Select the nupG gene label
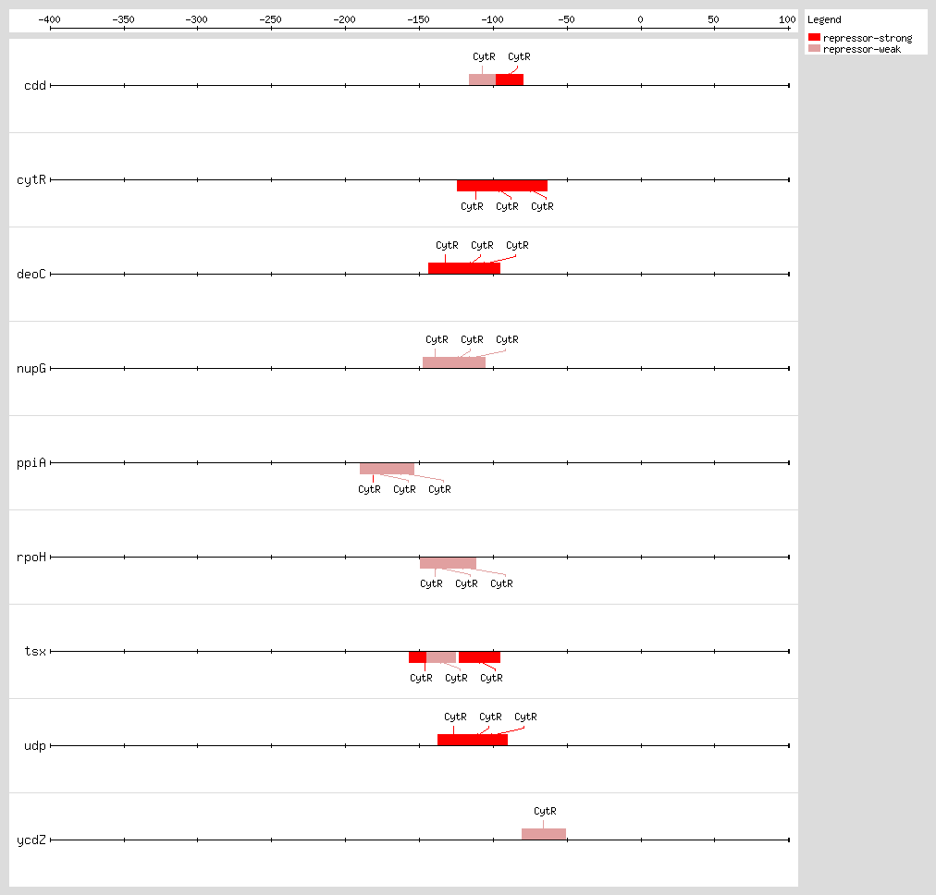 point(31,368)
